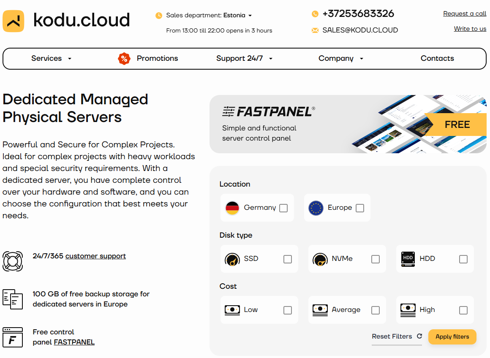490x358 pixels.
Task: Click the yellow FREE ribbon on banner
Action: point(456,125)
